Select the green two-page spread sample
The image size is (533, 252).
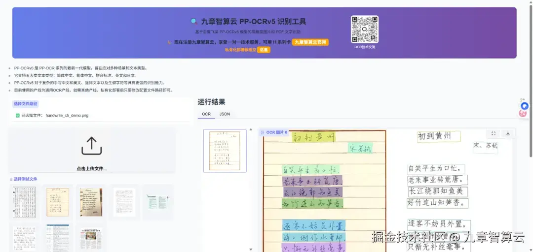158,201
